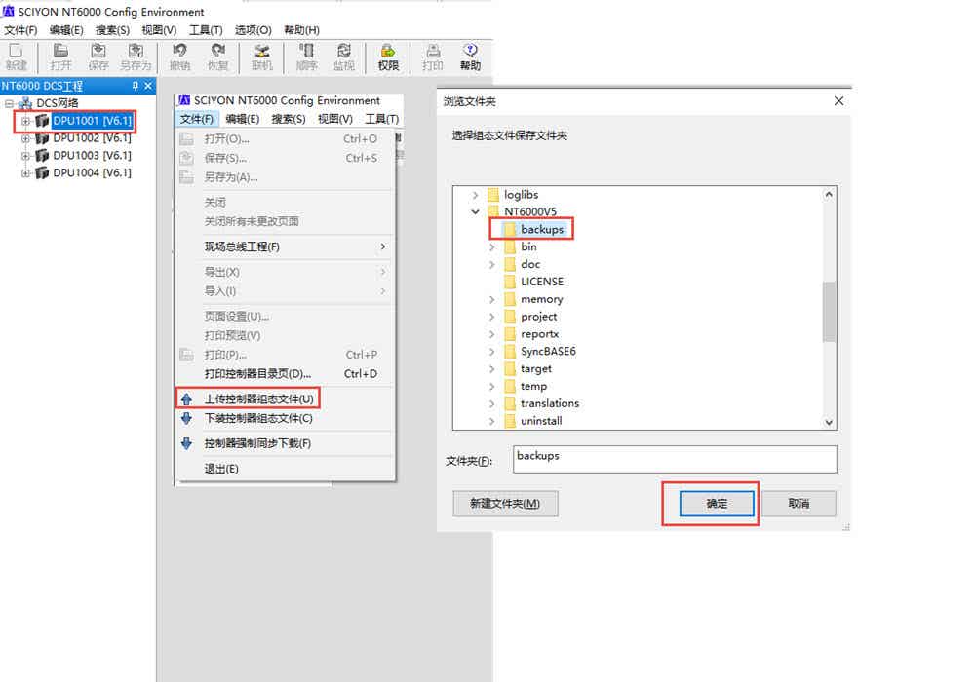Expand the memory folder chevron
The height and width of the screenshot is (682, 975).
[491, 299]
